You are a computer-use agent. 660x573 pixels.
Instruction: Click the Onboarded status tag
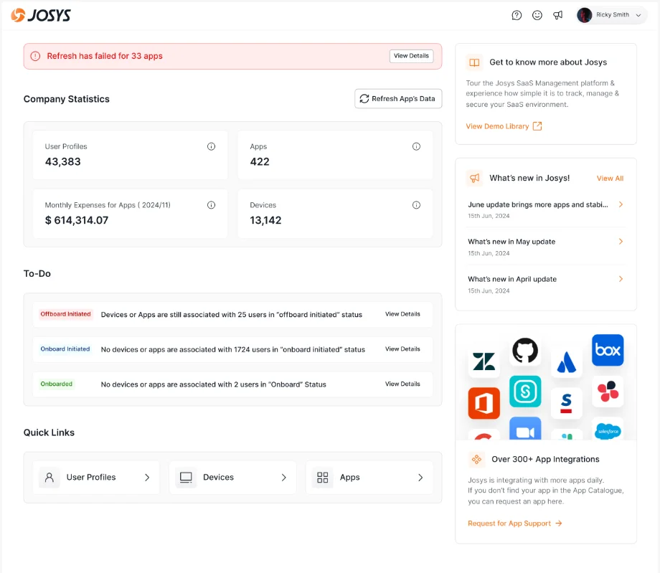coord(57,384)
